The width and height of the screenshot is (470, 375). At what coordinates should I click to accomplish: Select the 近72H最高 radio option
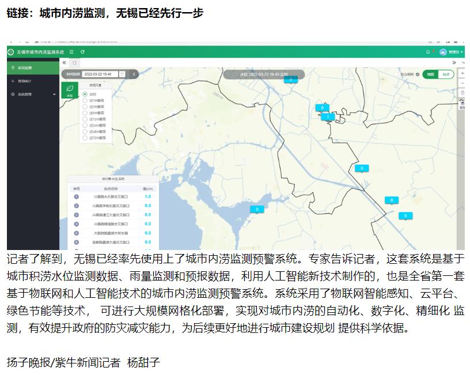(x=85, y=138)
